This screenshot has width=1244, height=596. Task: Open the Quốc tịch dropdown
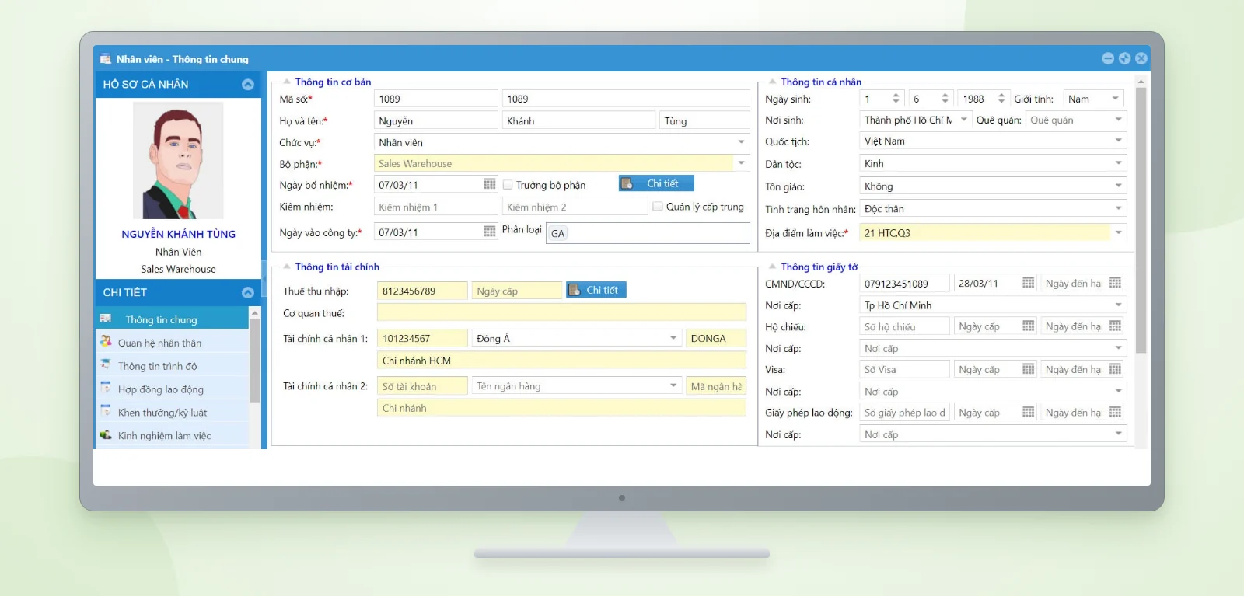[x=1118, y=141]
